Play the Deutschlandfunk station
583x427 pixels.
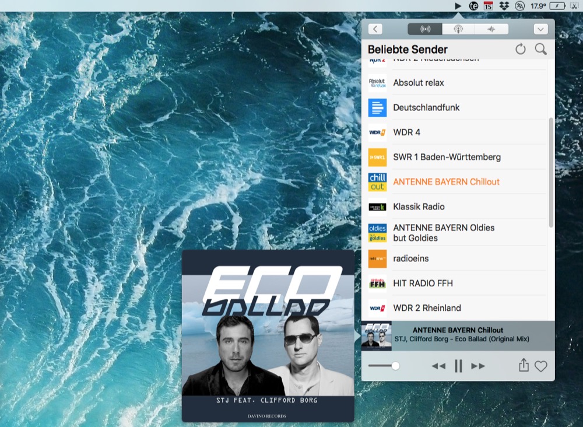click(426, 107)
